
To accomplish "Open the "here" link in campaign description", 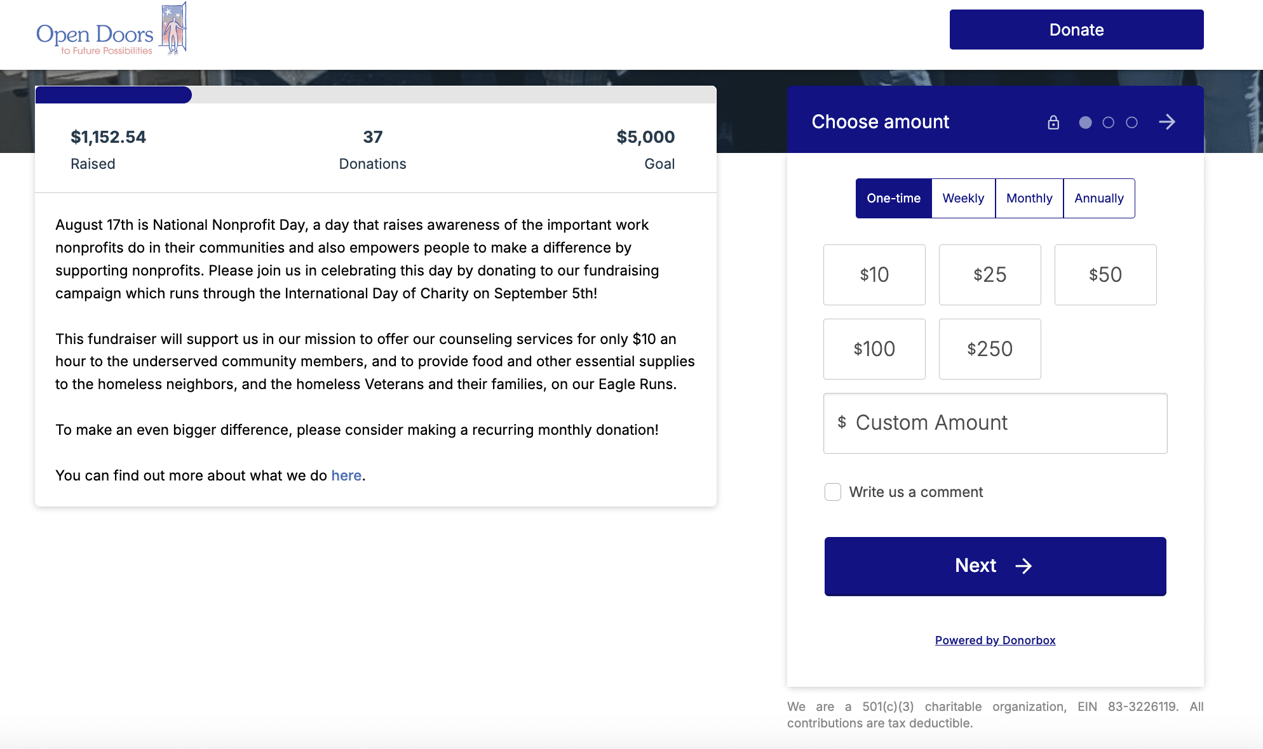I will click(346, 475).
